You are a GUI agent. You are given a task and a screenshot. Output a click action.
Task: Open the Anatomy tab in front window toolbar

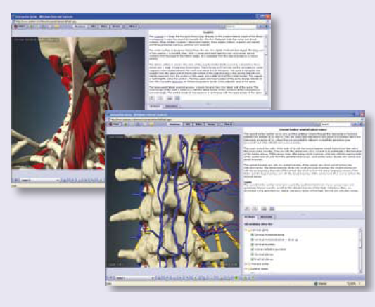tap(174, 124)
